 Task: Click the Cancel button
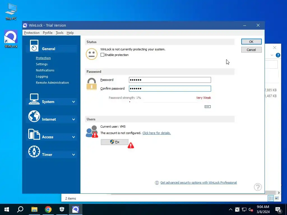pyautogui.click(x=251, y=50)
